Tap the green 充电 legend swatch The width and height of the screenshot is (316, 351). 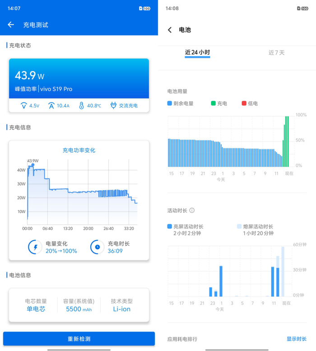[x=213, y=103]
